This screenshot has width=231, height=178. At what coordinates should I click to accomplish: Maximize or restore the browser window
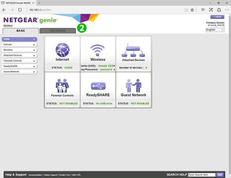pyautogui.click(x=219, y=3)
